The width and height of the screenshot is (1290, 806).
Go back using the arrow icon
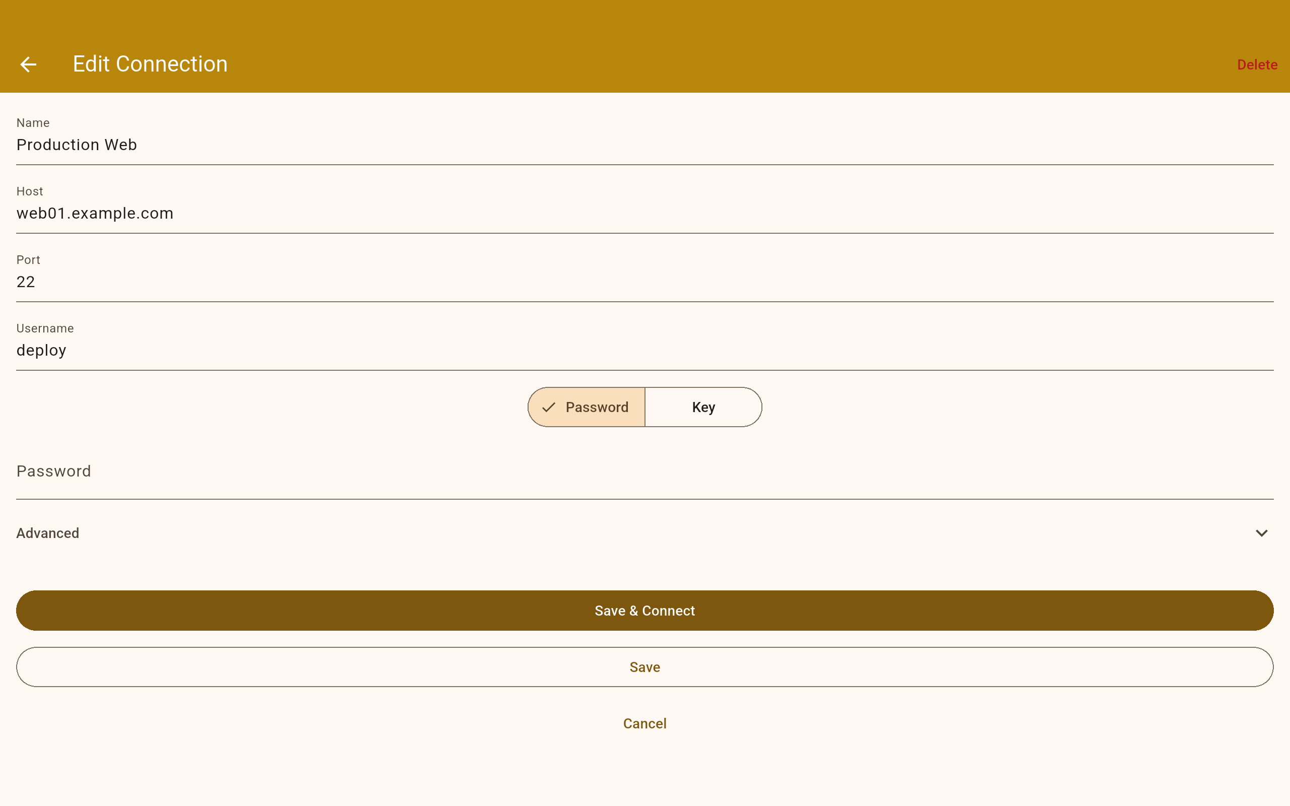point(28,64)
